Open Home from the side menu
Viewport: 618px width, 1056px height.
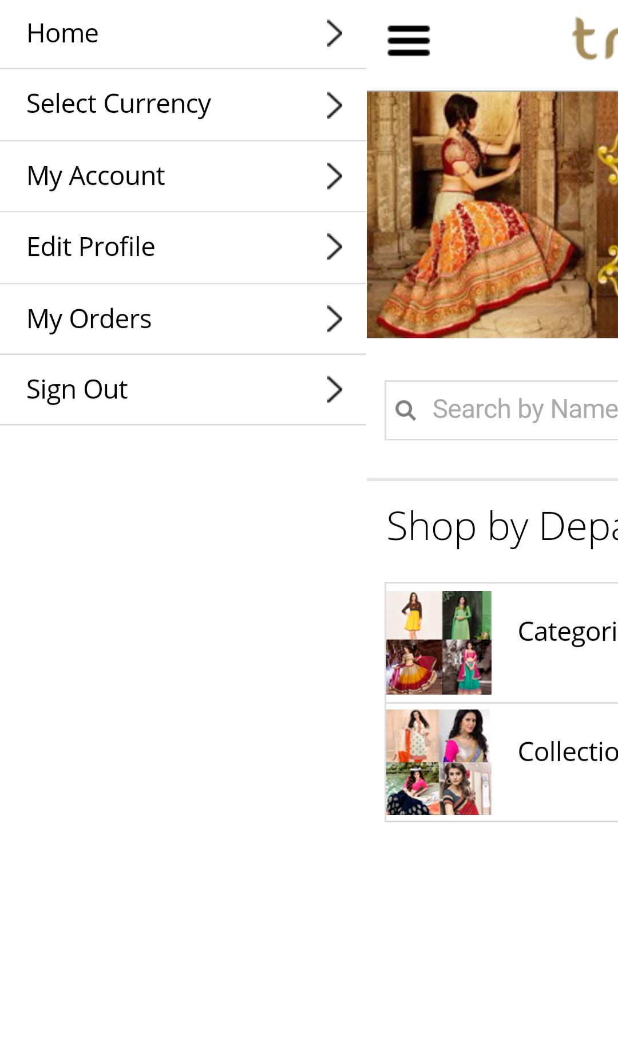(x=63, y=33)
